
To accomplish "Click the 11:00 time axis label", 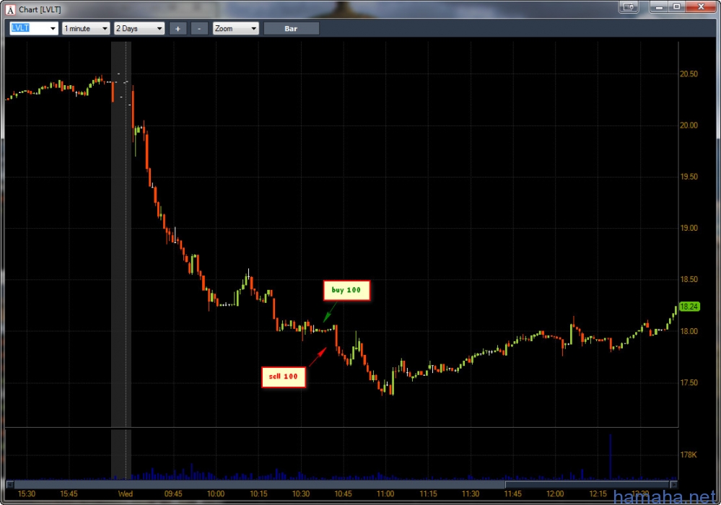I will [385, 494].
